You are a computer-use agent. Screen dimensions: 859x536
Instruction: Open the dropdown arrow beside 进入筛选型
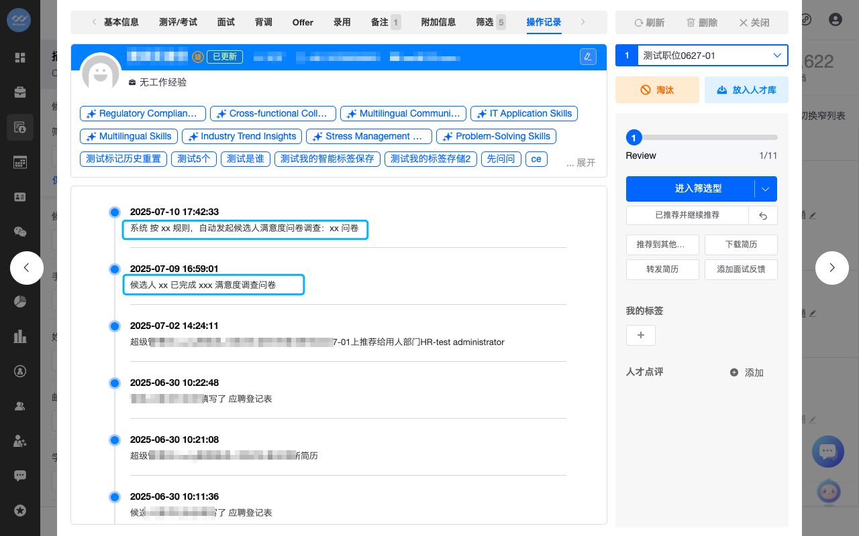[x=766, y=189]
